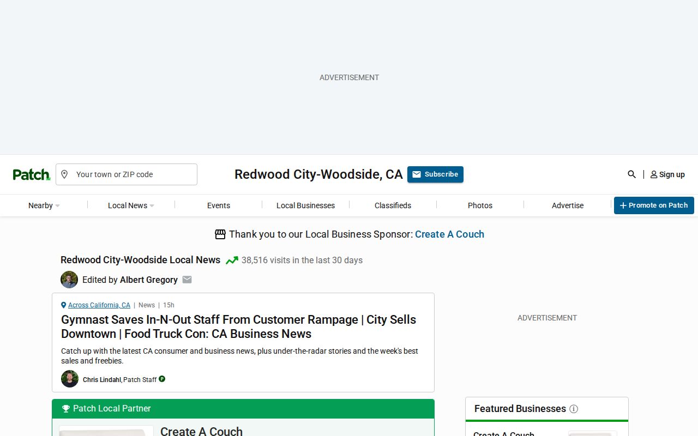698x436 pixels.
Task: Click Albert Gregory's editor avatar
Action: point(69,280)
